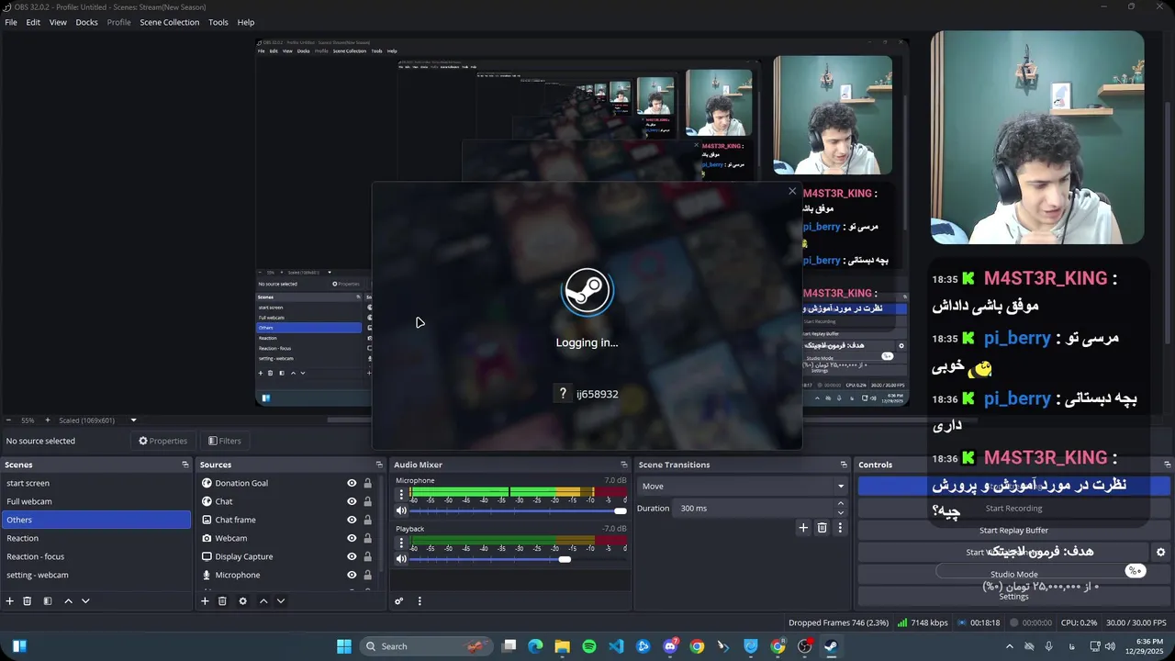Viewport: 1175px width, 661px height.
Task: Float the Scenes dock panel
Action: click(x=185, y=465)
